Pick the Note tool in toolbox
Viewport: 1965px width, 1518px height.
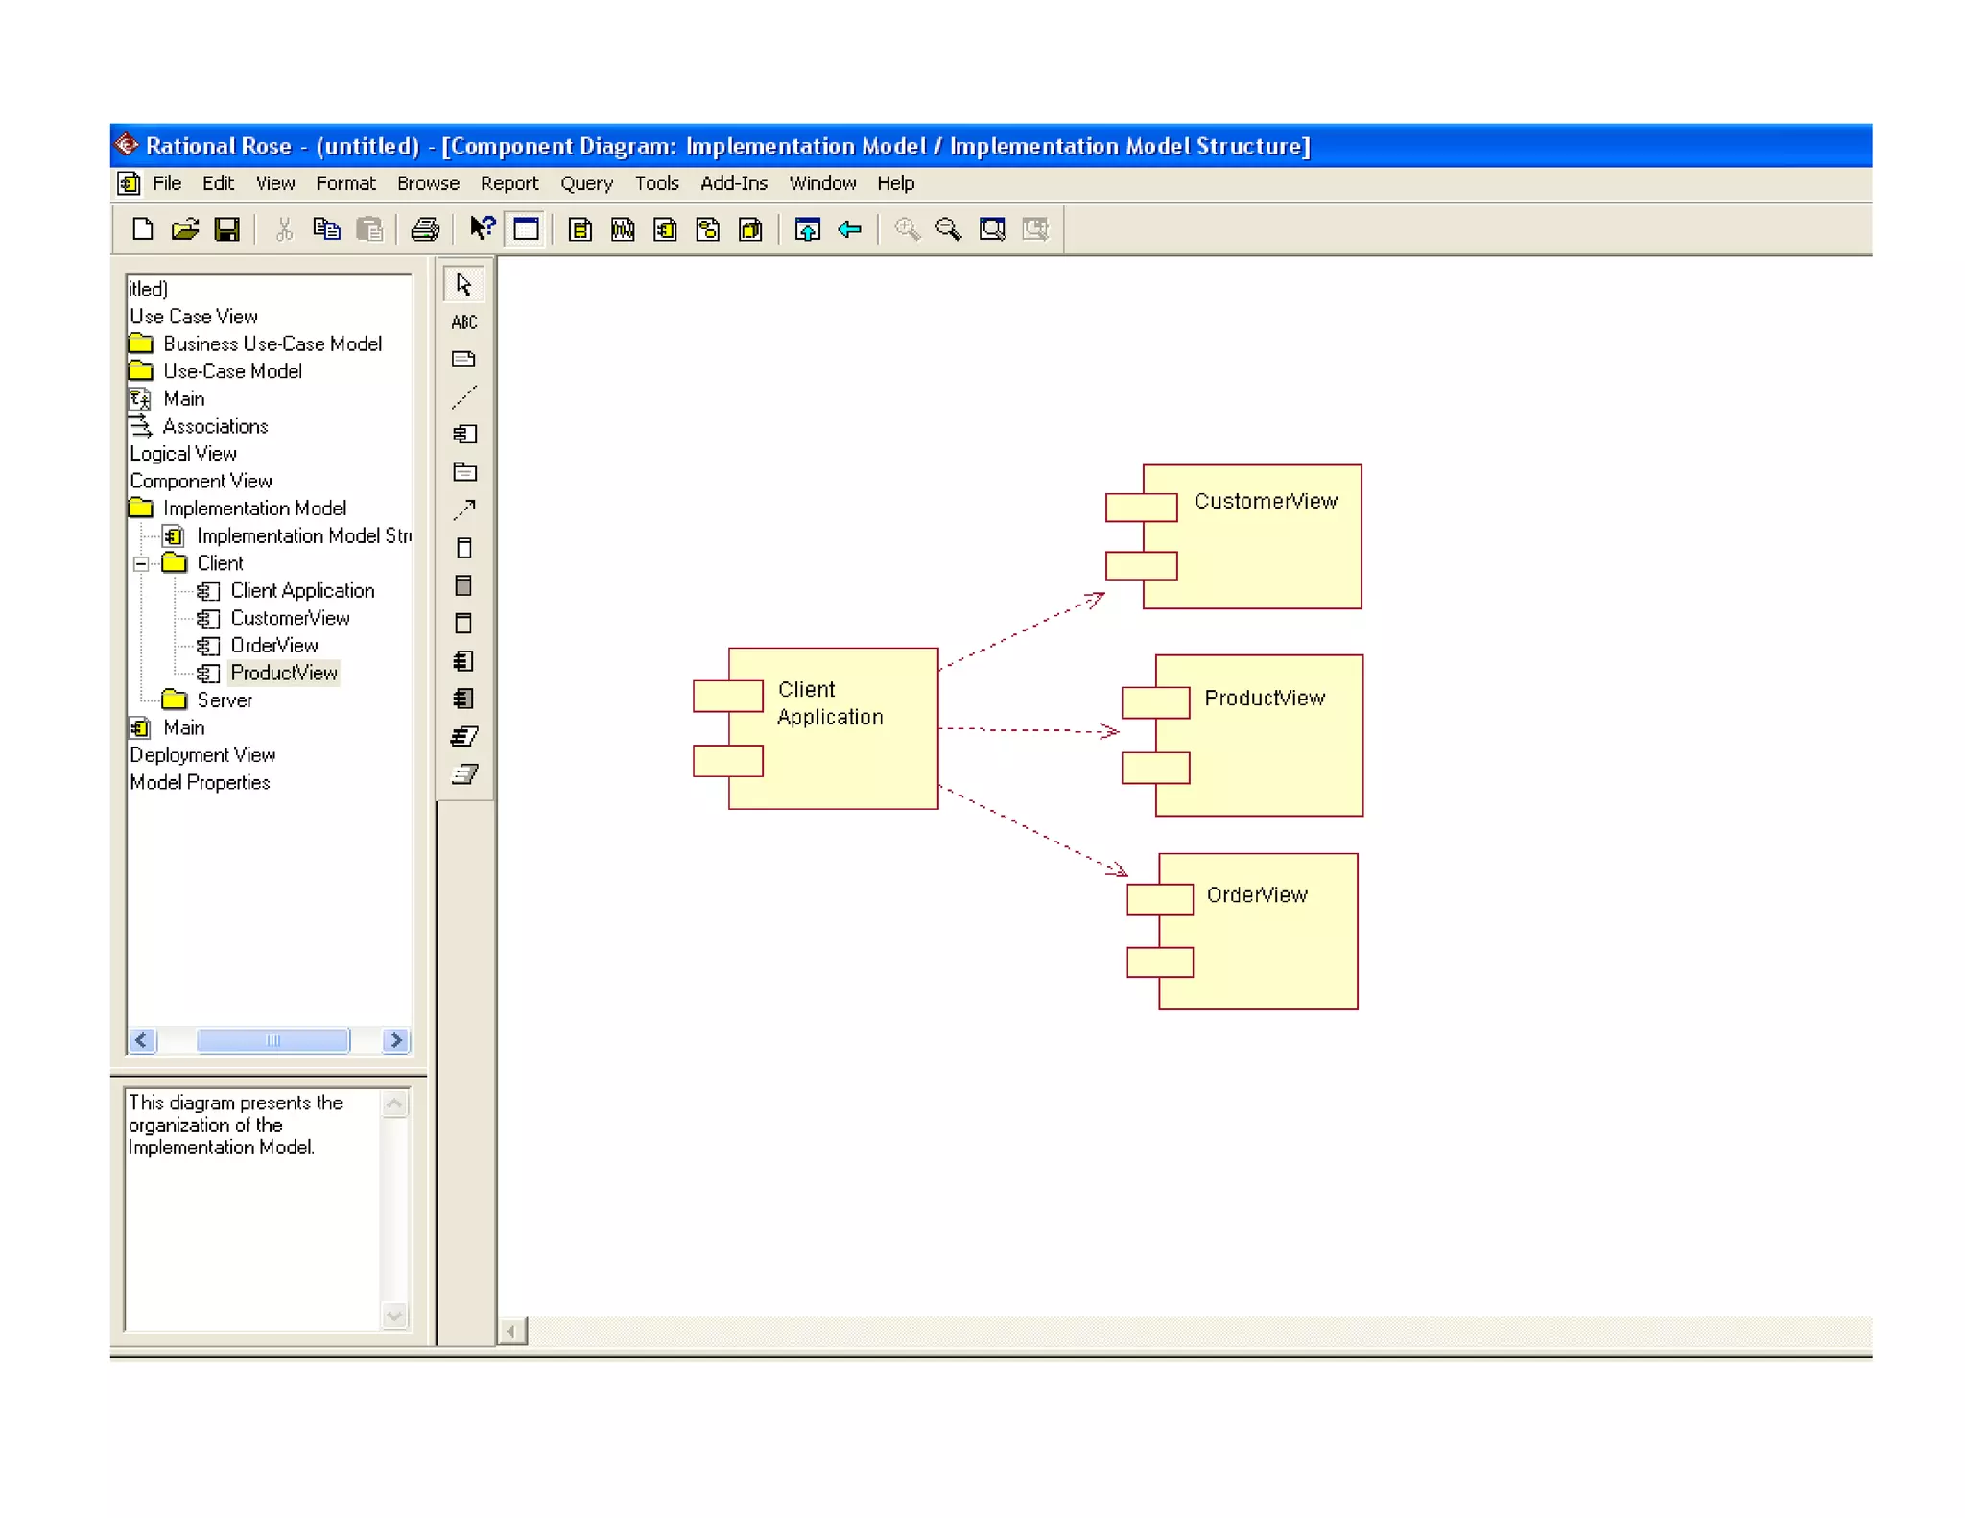[463, 360]
